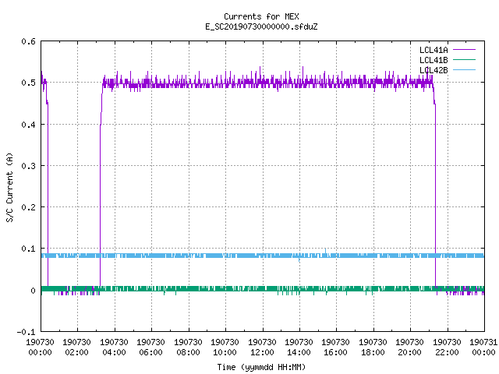Select the file name E_SC20190730000000.sfduZ
Viewport: 499px width, 374px height.
pos(261,26)
